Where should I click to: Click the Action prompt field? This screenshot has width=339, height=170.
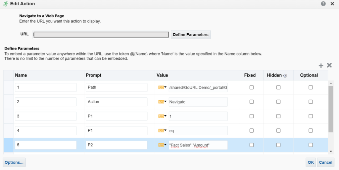click(117, 102)
